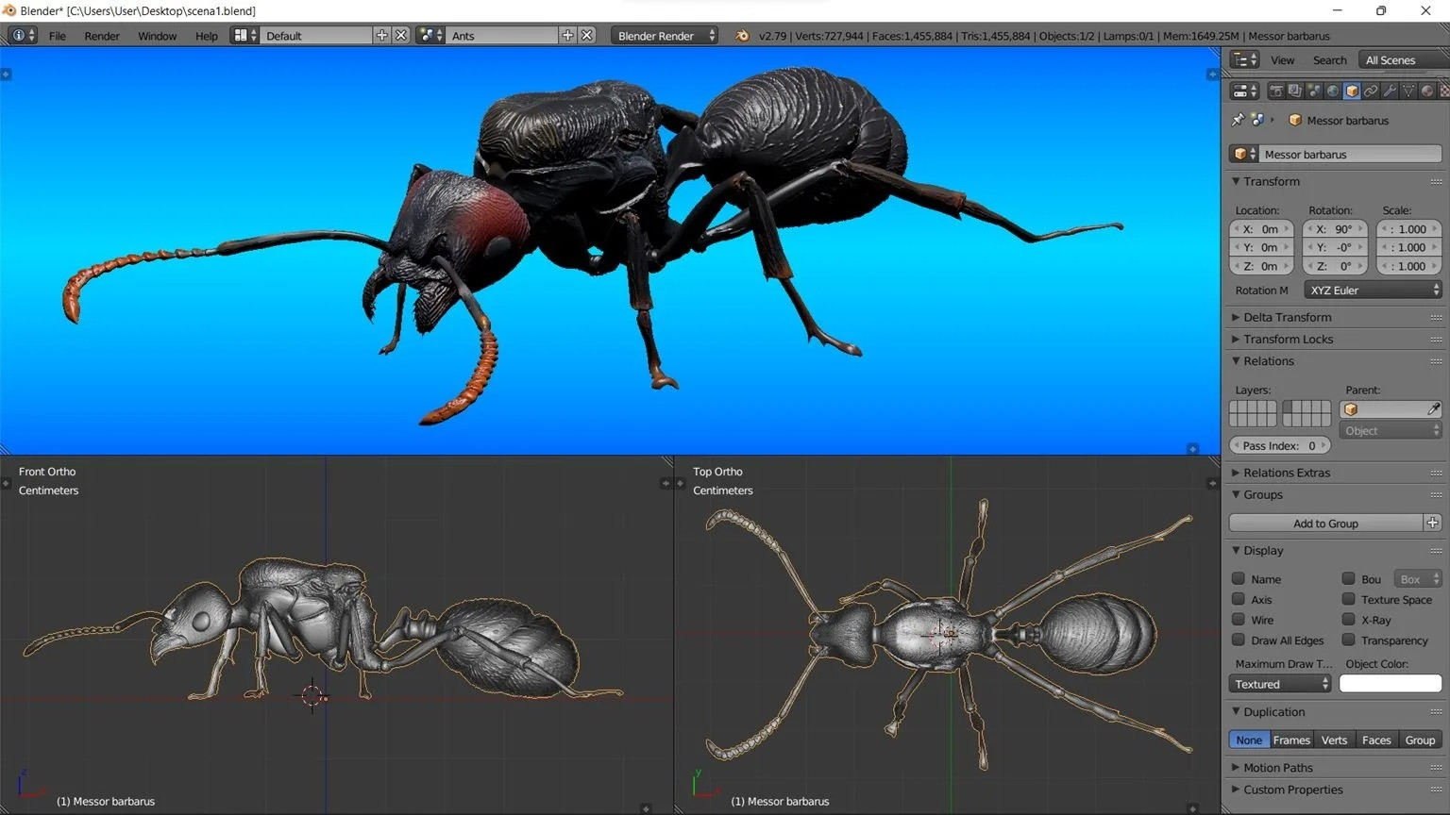Open the Window menu
This screenshot has height=815, width=1450.
pyautogui.click(x=157, y=36)
